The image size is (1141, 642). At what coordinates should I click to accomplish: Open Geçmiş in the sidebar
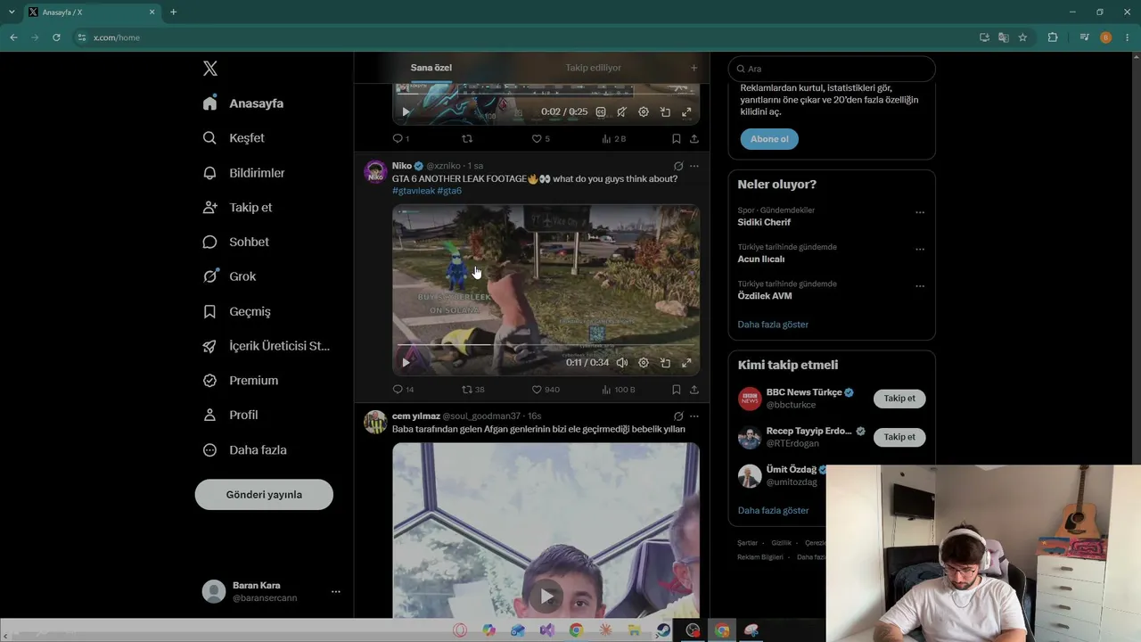(x=236, y=311)
